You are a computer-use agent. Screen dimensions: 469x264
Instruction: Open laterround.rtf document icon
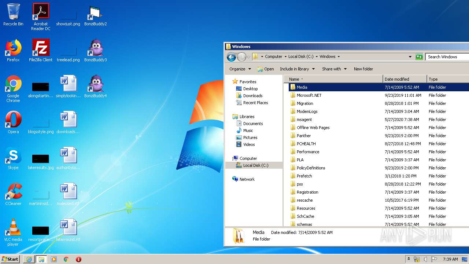click(x=68, y=230)
